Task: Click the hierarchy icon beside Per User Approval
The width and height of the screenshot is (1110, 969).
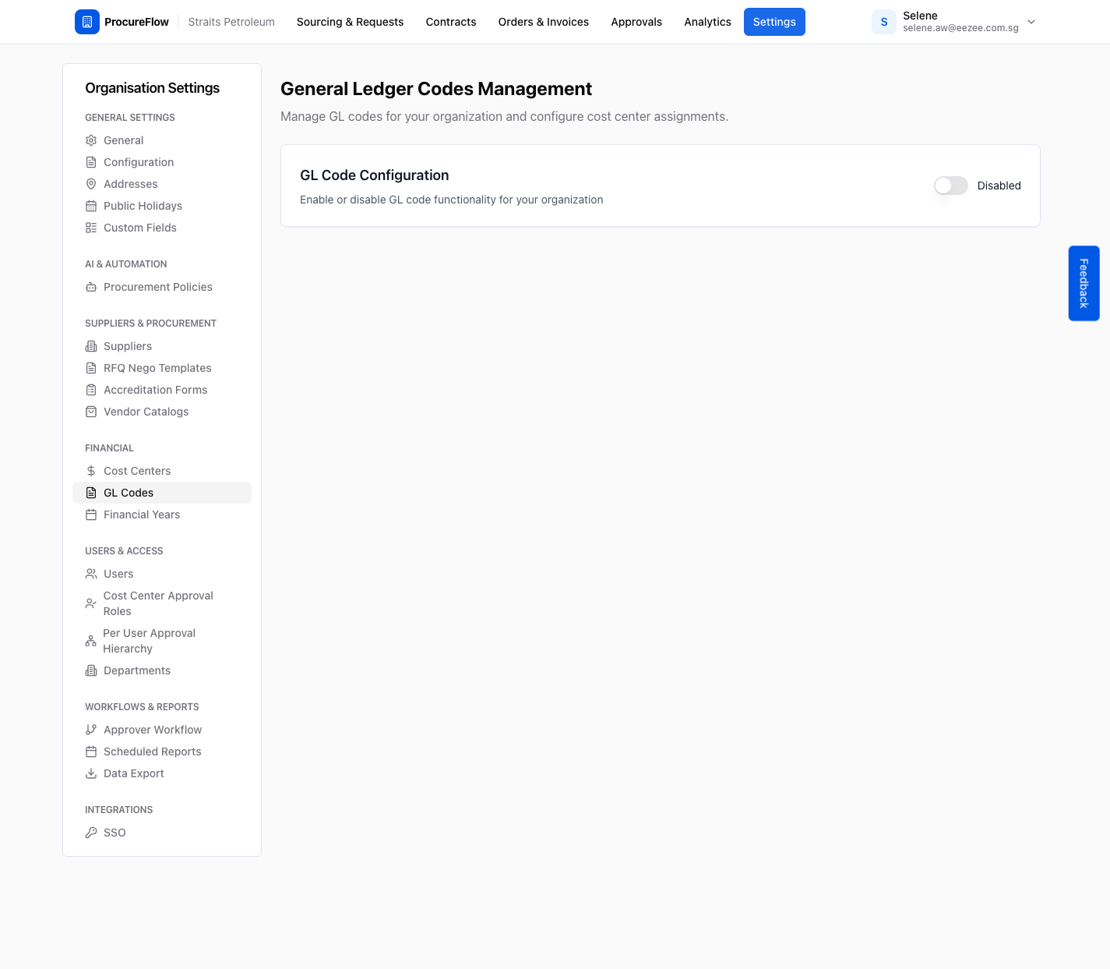Action: tap(91, 641)
